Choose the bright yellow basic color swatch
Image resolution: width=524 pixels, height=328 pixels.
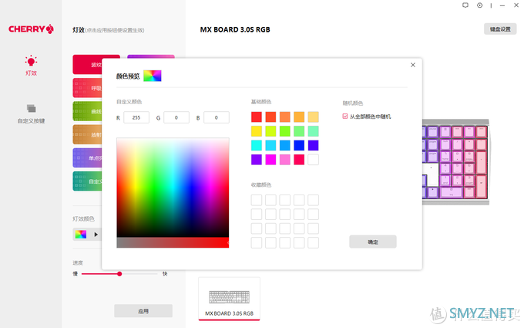tap(257, 131)
